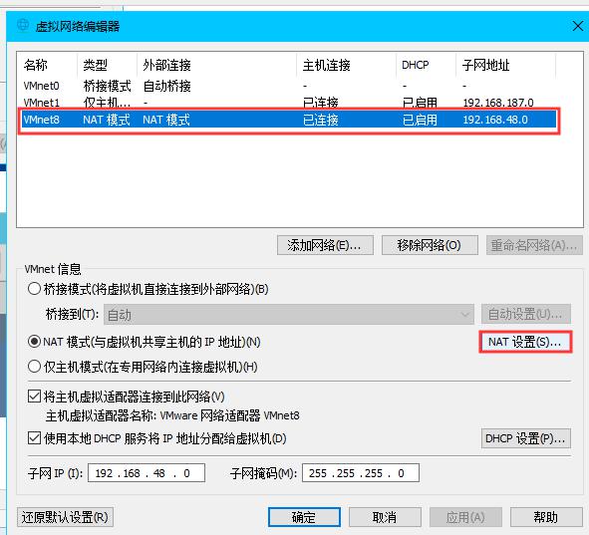Click 自动桥接 cell in VMnet0 row
The height and width of the screenshot is (535, 589).
[x=166, y=86]
